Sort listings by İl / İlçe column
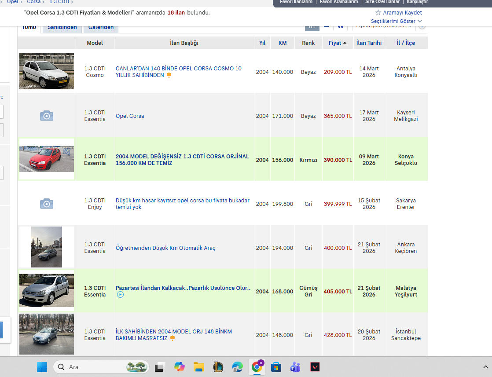This screenshot has height=377, width=492. (x=406, y=43)
